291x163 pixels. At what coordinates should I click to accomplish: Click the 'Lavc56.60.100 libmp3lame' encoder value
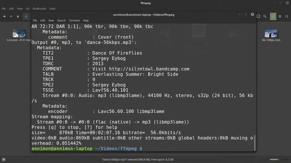[x=131, y=111]
